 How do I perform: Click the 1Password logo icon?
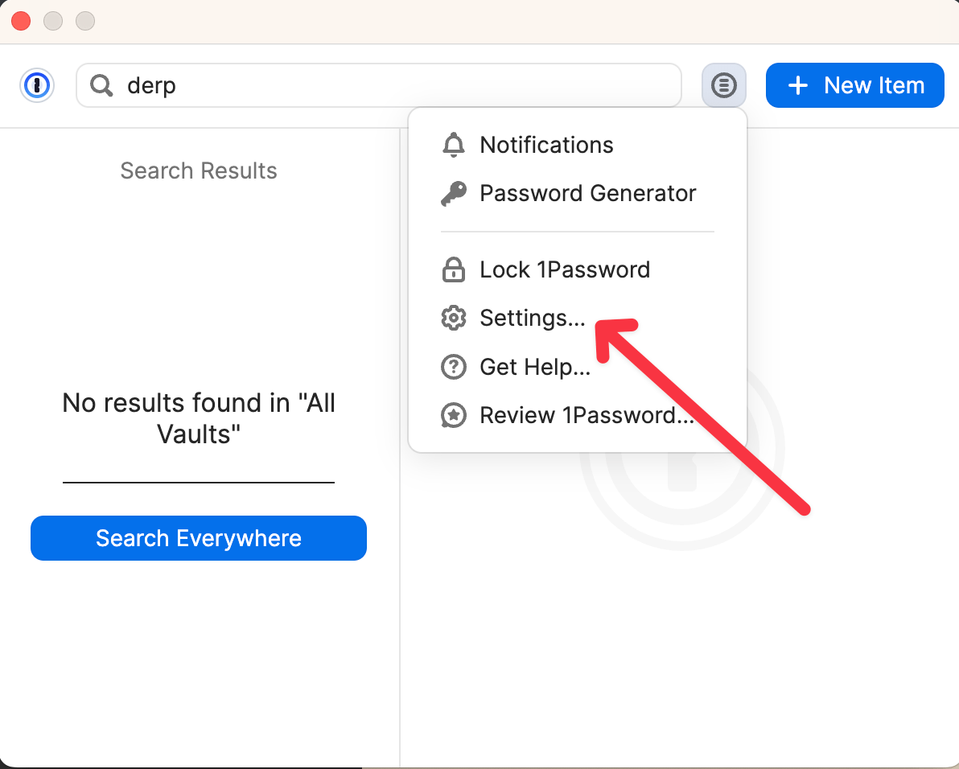37,85
